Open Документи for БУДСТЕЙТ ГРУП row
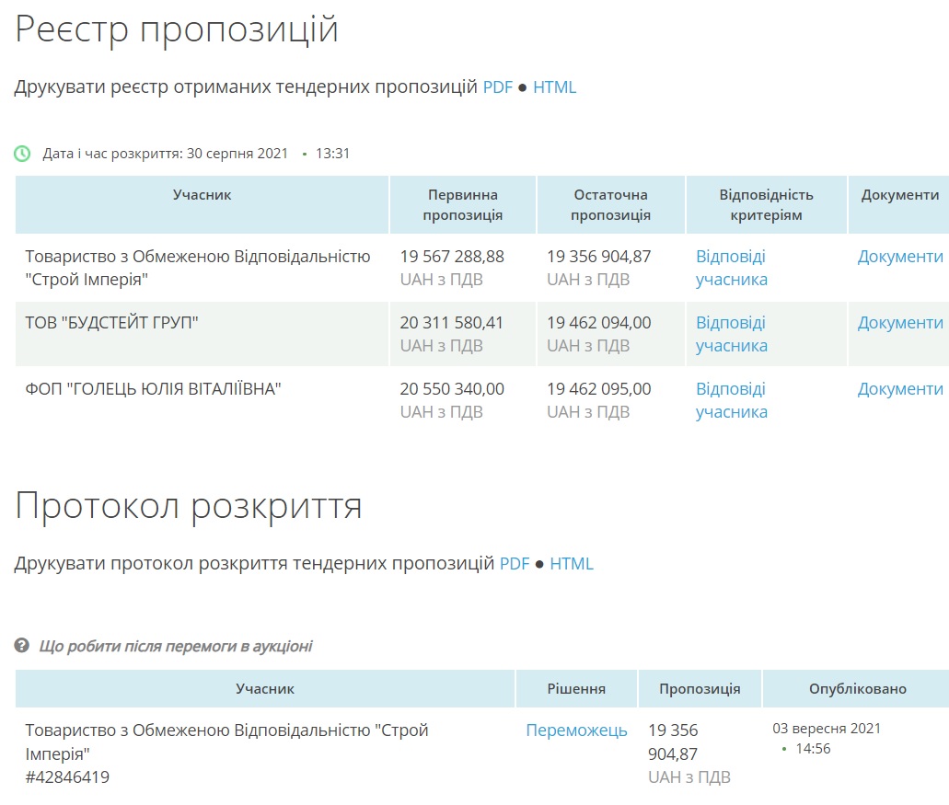Image resolution: width=949 pixels, height=805 pixels. tap(900, 322)
